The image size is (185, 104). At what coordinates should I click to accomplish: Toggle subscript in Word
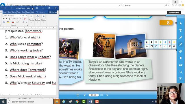pos(17,19)
